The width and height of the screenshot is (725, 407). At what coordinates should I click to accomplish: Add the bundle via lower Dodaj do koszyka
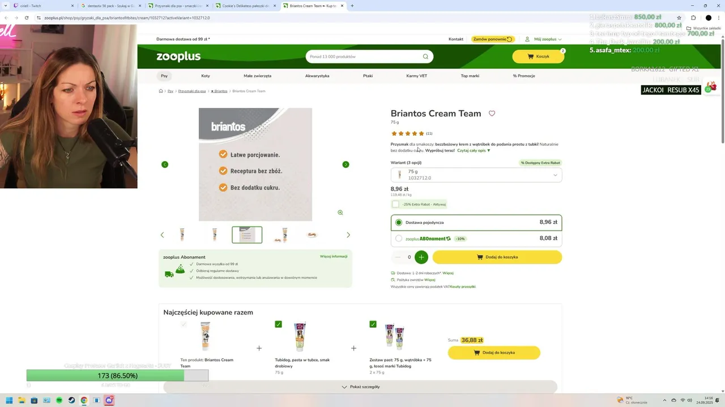(494, 353)
